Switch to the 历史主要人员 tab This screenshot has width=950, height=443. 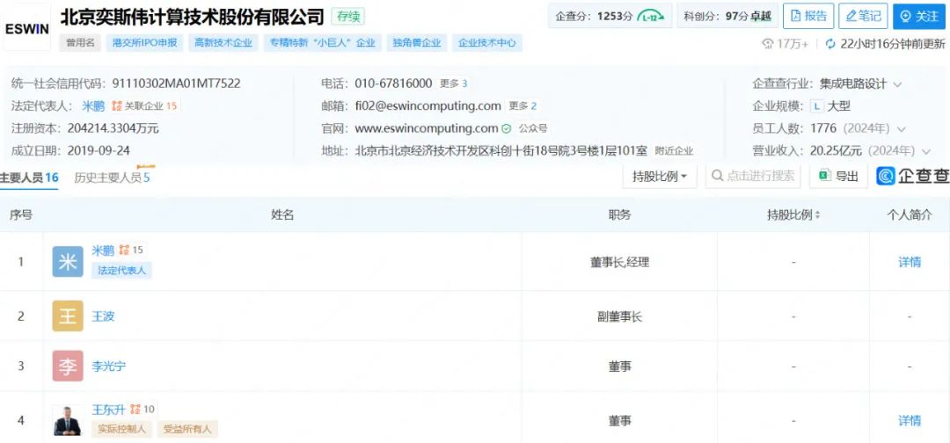(x=112, y=178)
